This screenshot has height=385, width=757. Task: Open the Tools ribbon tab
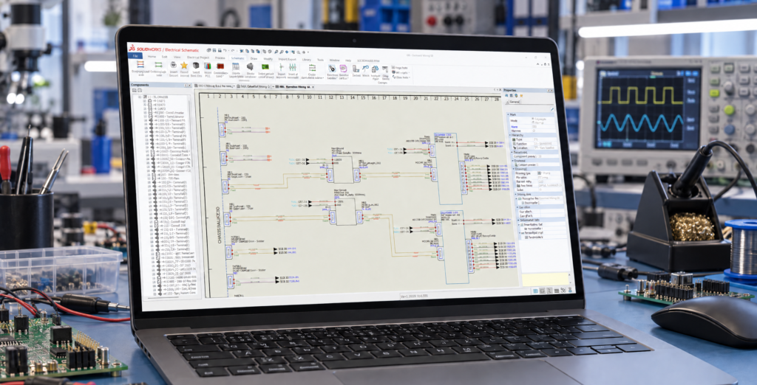tap(321, 60)
